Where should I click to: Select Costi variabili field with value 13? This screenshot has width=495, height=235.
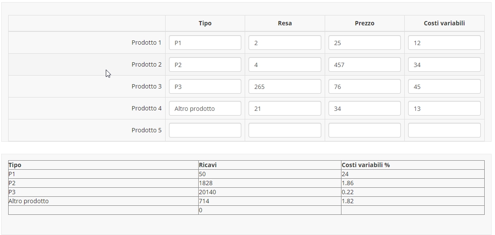444,108
